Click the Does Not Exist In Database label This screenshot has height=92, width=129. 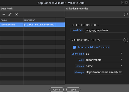click(94, 47)
